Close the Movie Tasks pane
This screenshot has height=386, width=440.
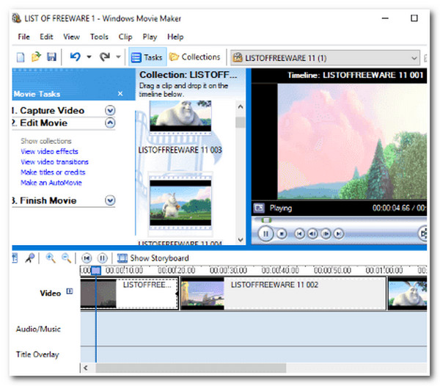click(120, 93)
